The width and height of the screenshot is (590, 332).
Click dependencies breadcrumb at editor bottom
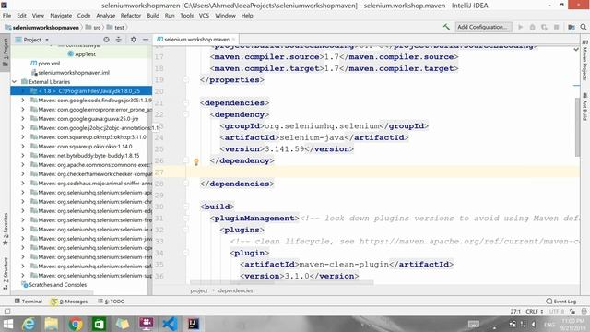click(x=235, y=290)
